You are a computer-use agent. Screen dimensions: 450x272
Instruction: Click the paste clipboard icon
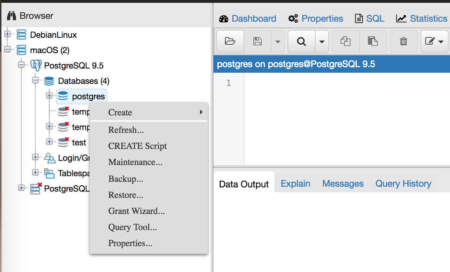(373, 41)
